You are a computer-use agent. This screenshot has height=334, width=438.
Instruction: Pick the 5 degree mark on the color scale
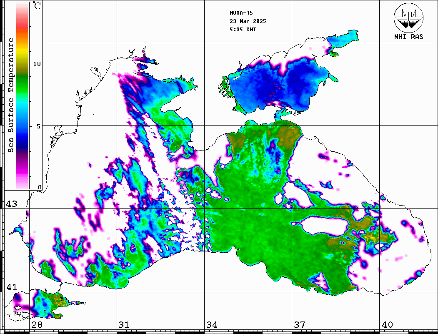pyautogui.click(x=39, y=126)
